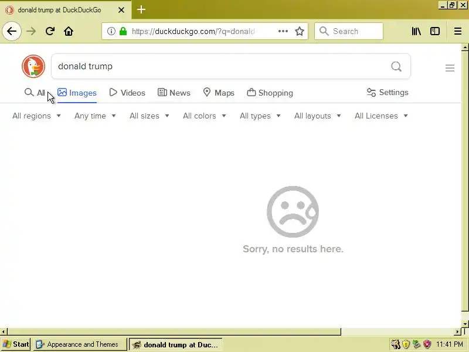Click the horizontal scrollbar thumb
This screenshot has height=352, width=469.
(174, 331)
